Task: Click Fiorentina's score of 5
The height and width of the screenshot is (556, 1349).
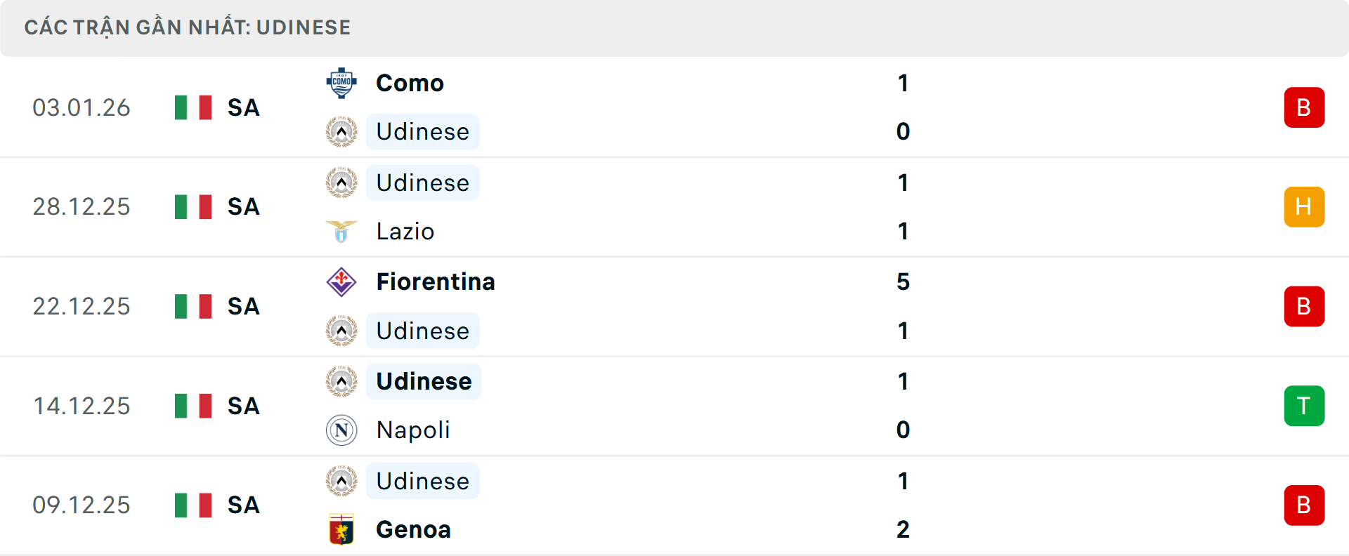Action: 903,282
